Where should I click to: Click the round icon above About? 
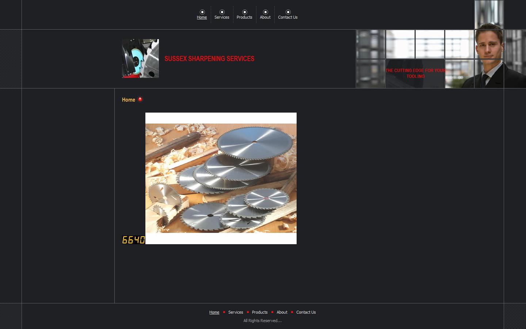point(265,12)
